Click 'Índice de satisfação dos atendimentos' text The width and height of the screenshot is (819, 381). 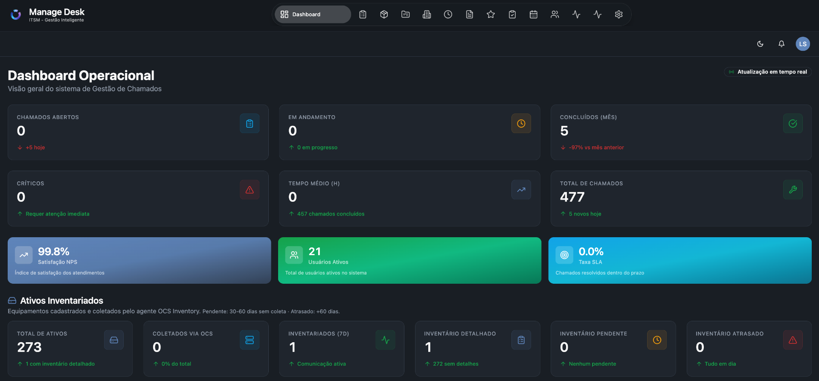coord(60,273)
